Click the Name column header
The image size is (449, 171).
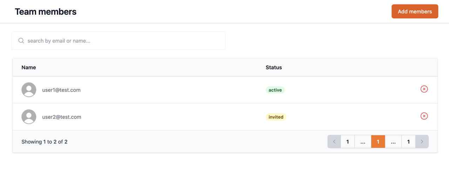29,67
